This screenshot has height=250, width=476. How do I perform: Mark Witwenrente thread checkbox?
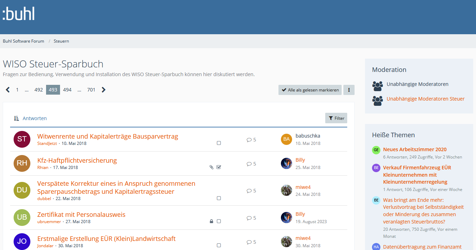[x=219, y=143]
